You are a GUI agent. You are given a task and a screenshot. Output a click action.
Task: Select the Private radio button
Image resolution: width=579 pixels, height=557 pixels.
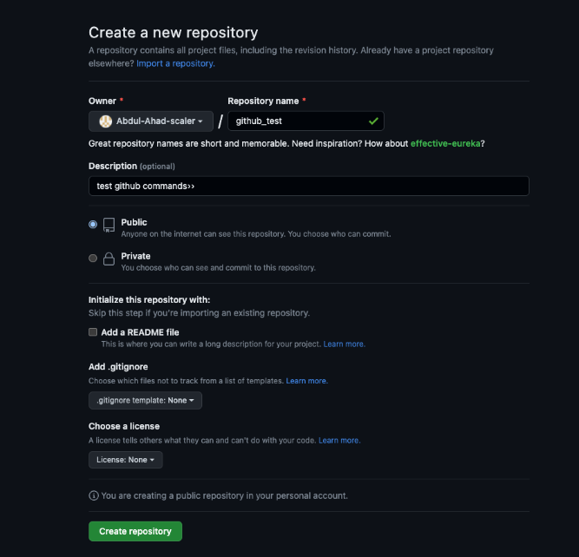click(x=93, y=258)
